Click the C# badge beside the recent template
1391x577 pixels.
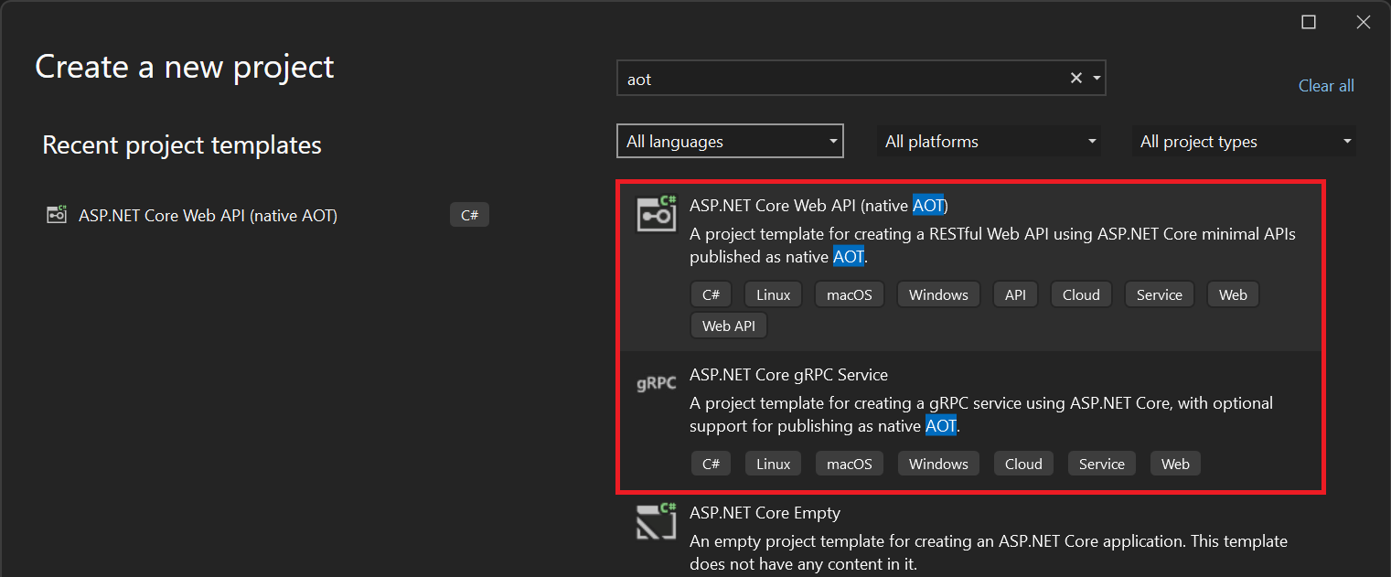click(x=469, y=214)
